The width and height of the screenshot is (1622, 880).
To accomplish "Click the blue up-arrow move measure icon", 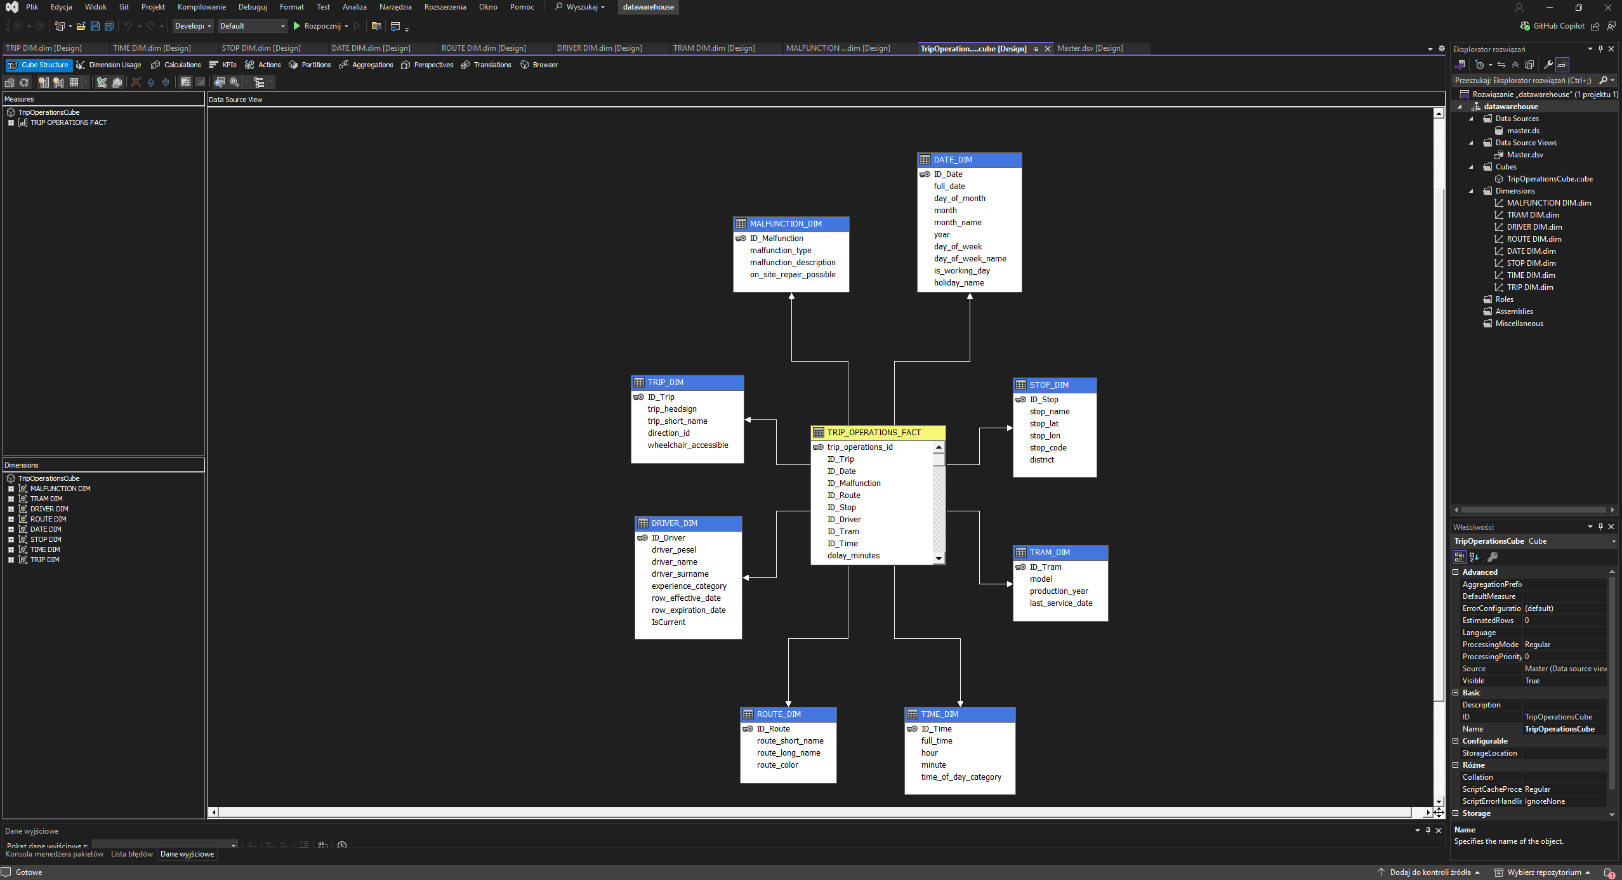I will point(150,82).
